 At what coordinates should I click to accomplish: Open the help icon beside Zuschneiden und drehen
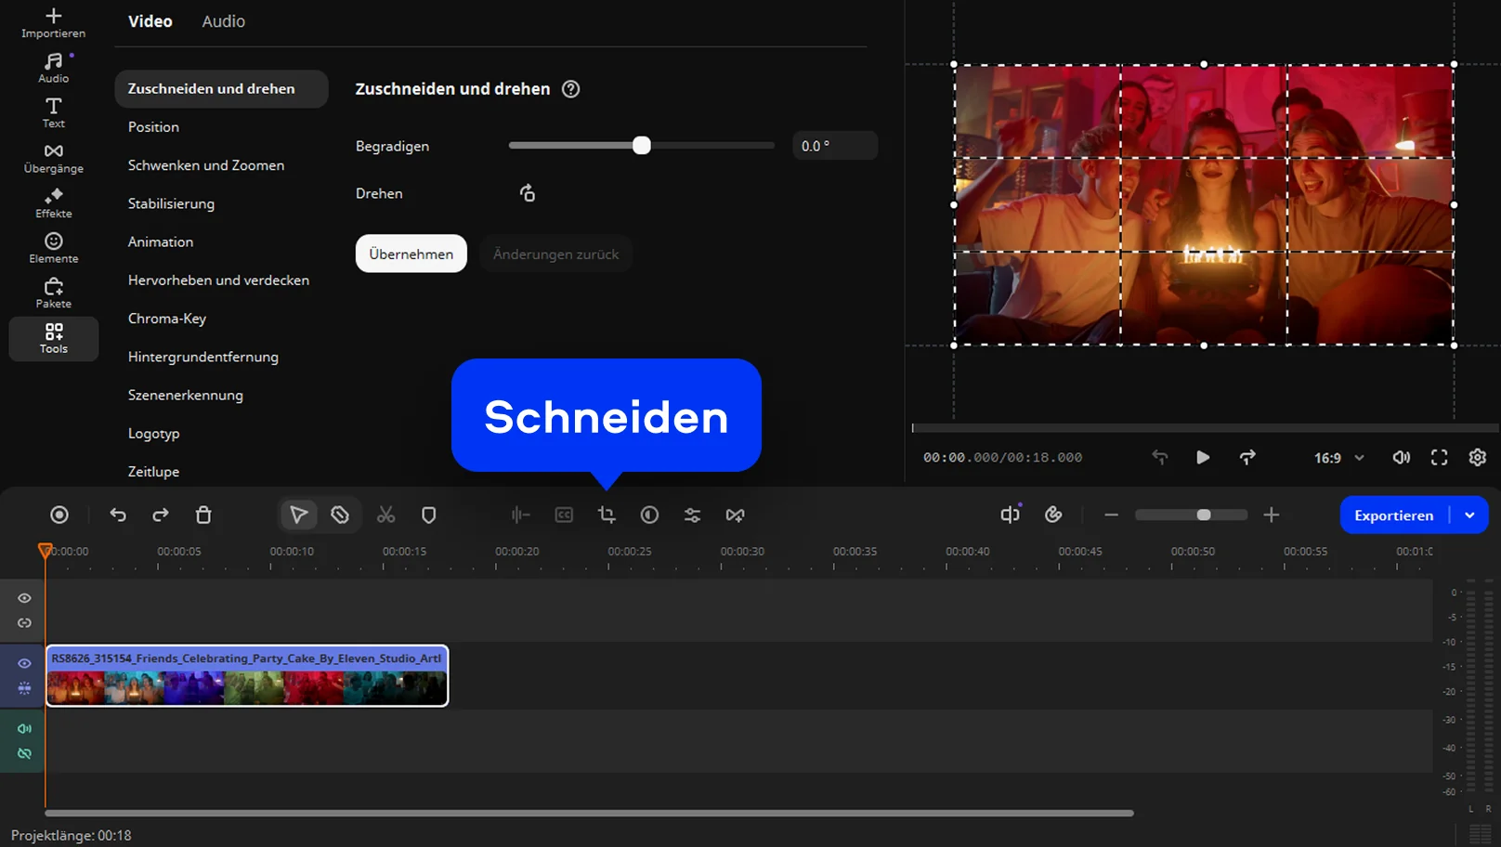571,89
